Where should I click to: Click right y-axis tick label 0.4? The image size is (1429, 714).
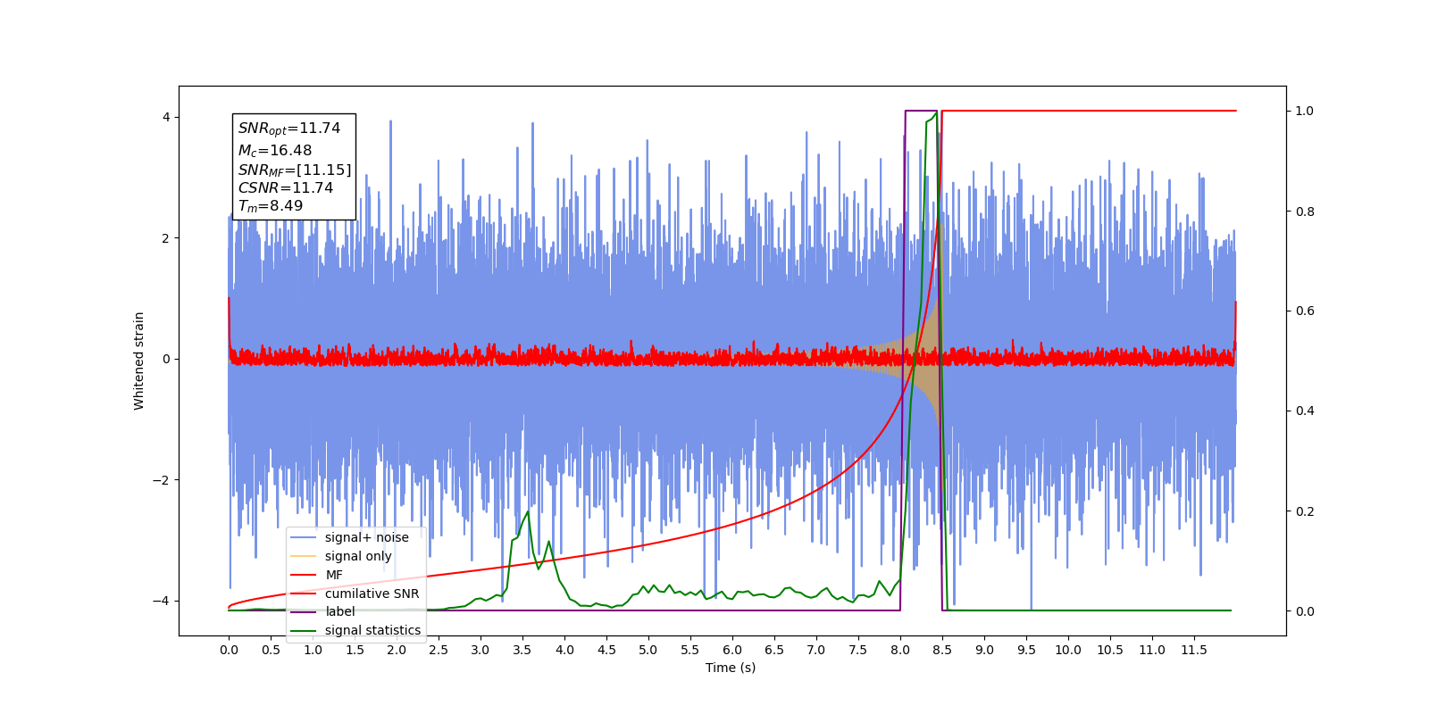click(x=1305, y=411)
